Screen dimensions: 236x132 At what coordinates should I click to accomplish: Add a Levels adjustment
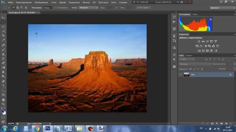(x=203, y=41)
